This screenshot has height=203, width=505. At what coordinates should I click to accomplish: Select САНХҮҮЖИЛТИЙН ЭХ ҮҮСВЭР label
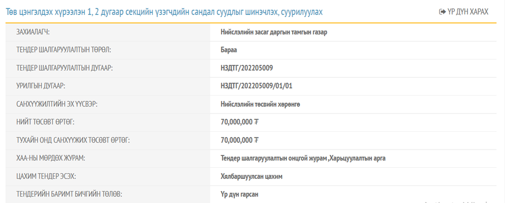tap(56, 104)
